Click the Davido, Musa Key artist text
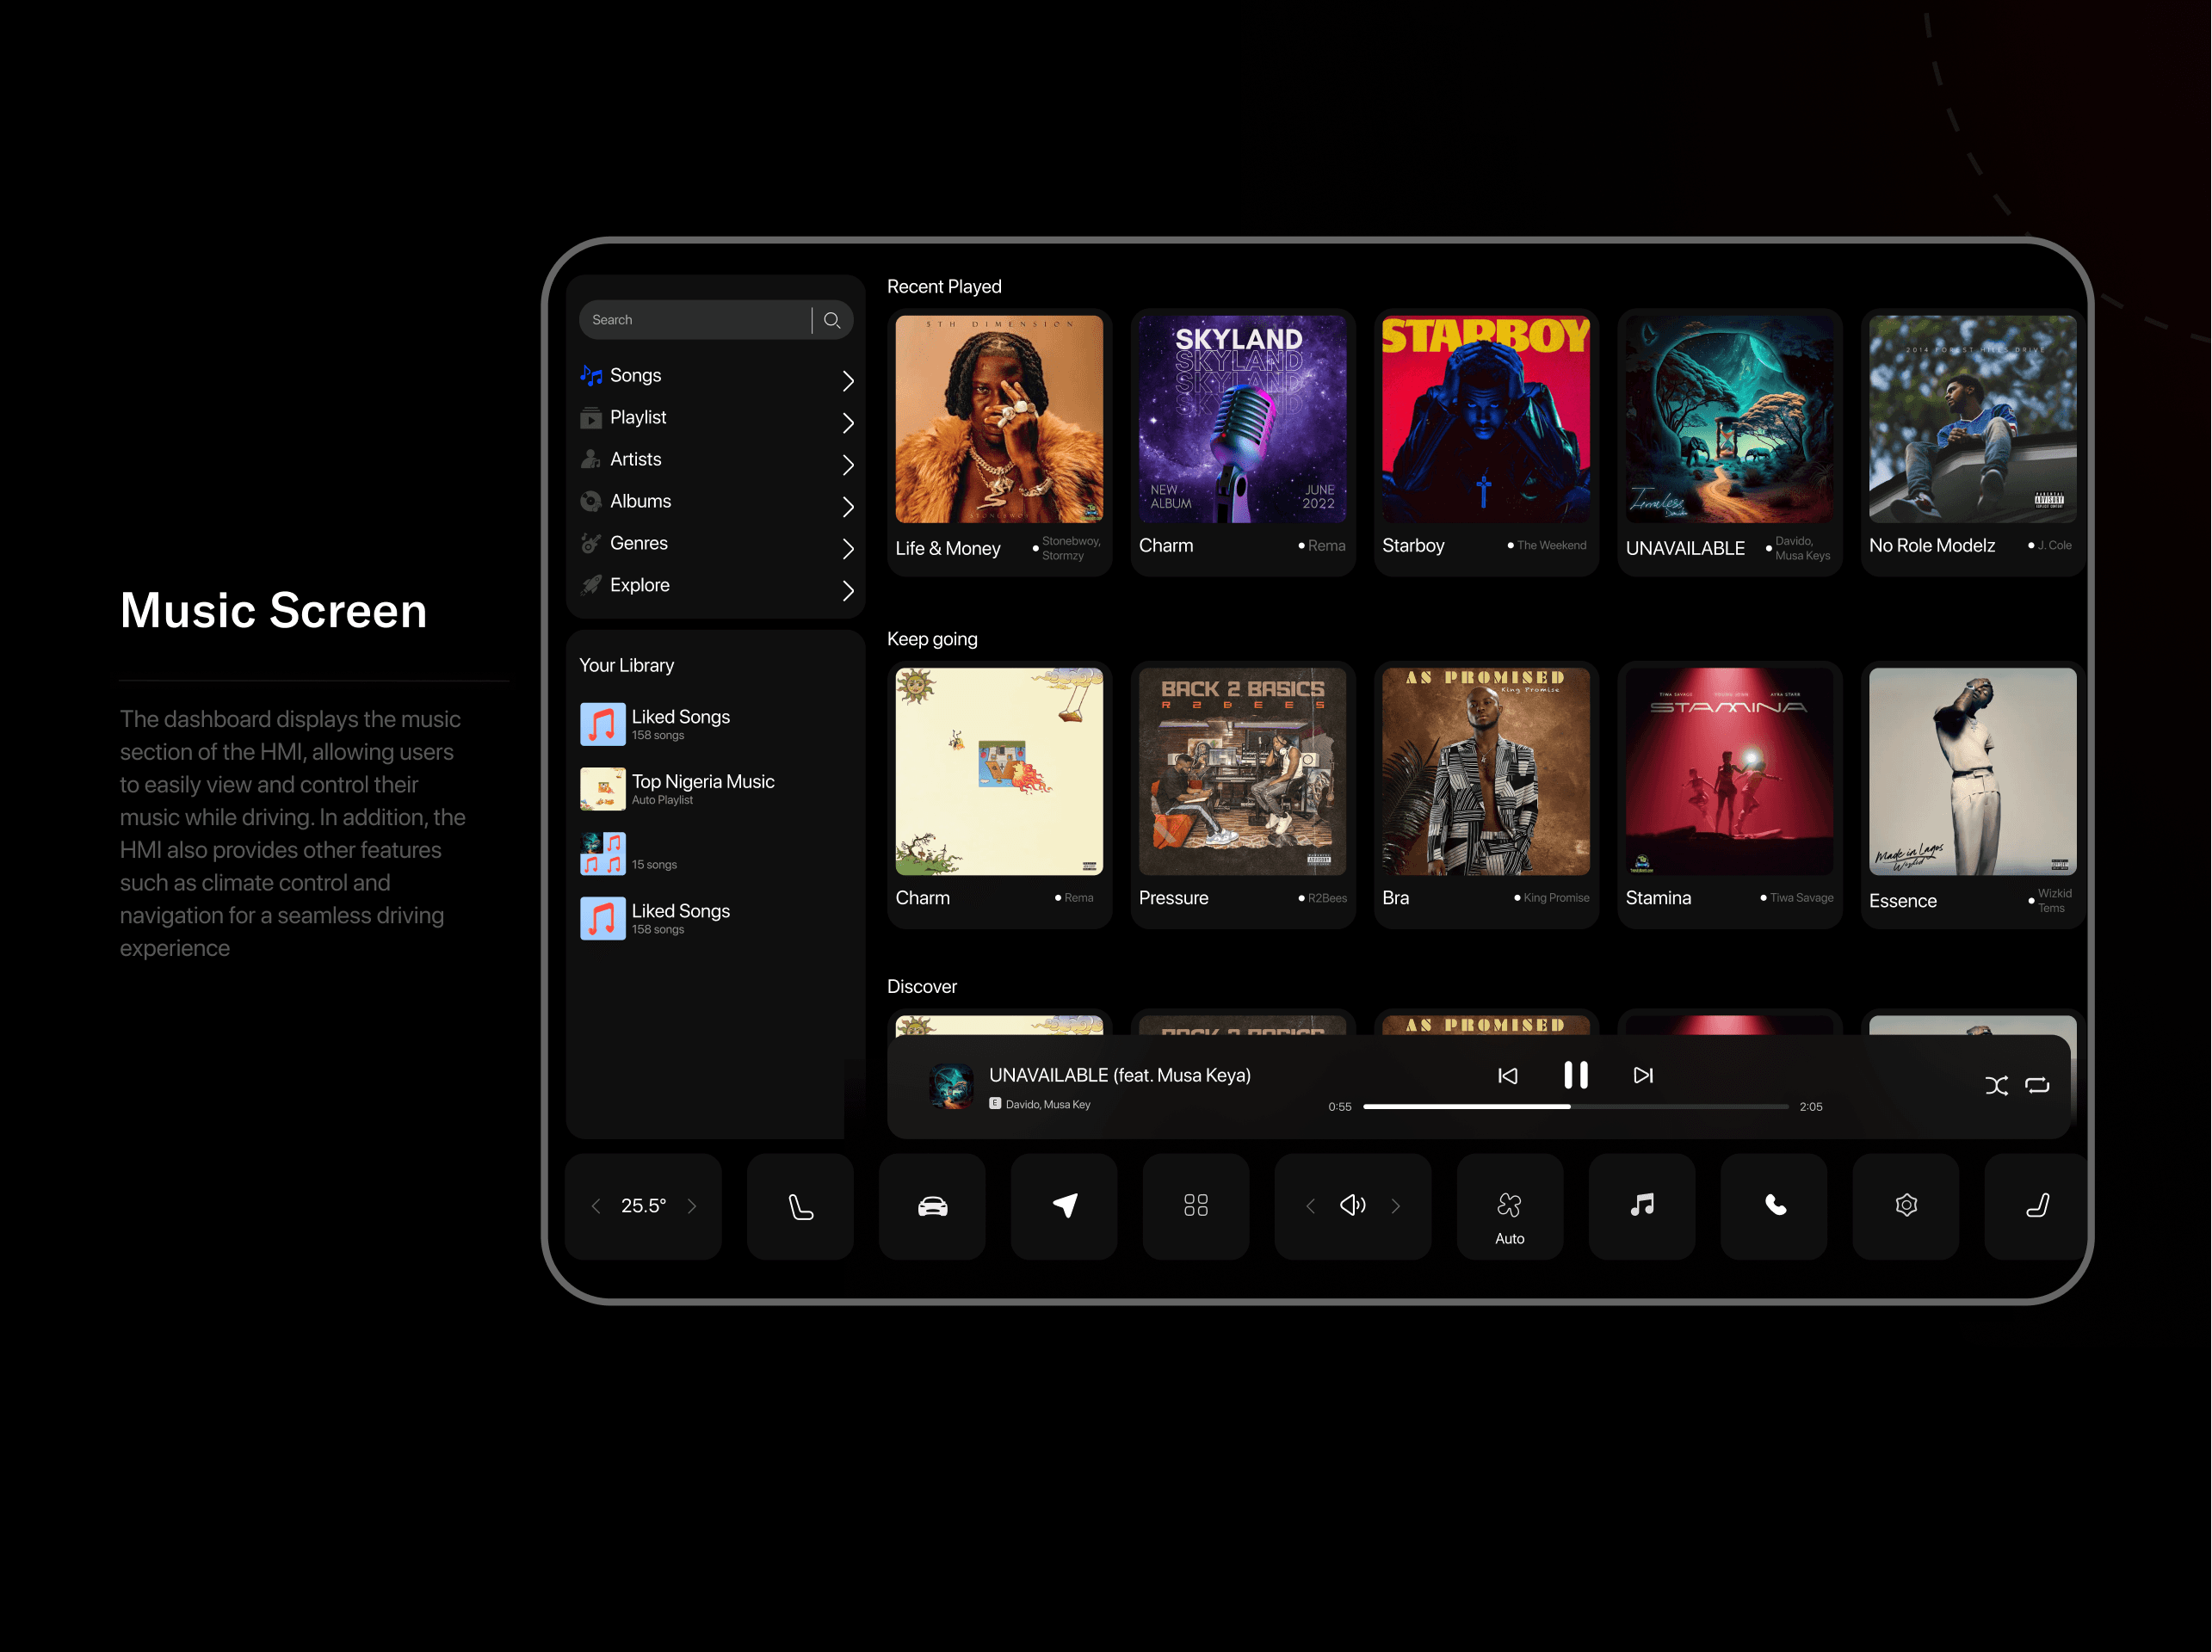The width and height of the screenshot is (2212, 1652). [x=1048, y=1104]
